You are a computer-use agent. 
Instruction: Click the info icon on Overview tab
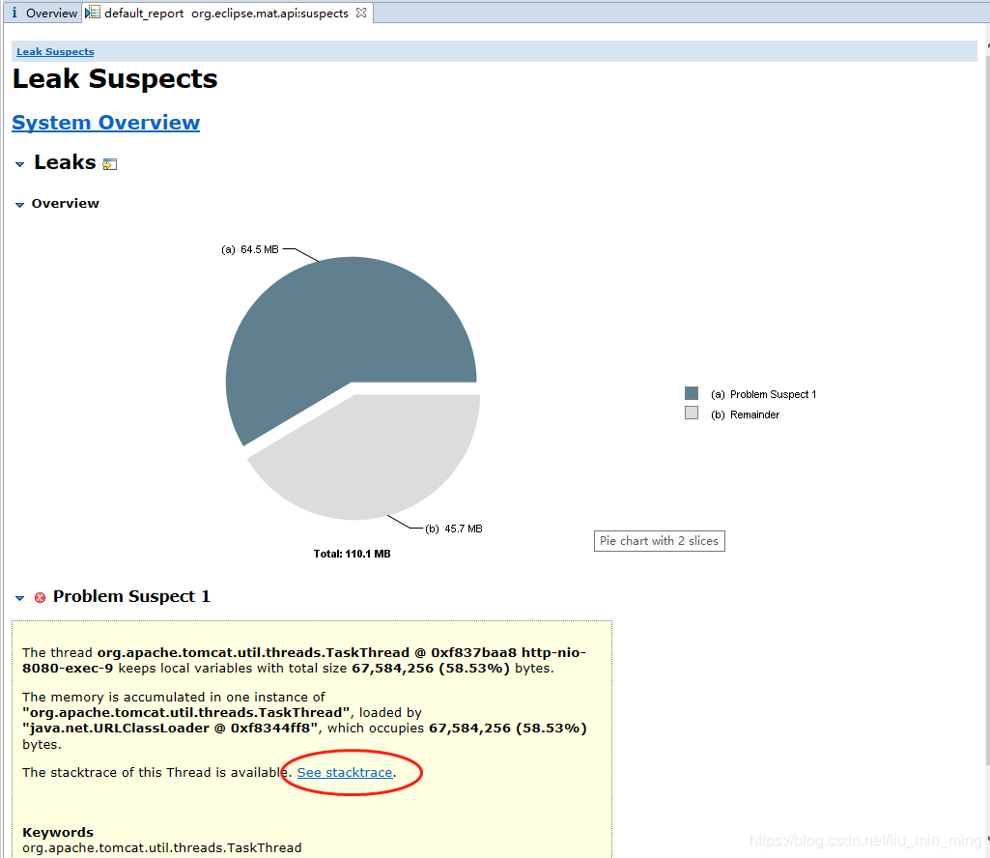(x=14, y=13)
